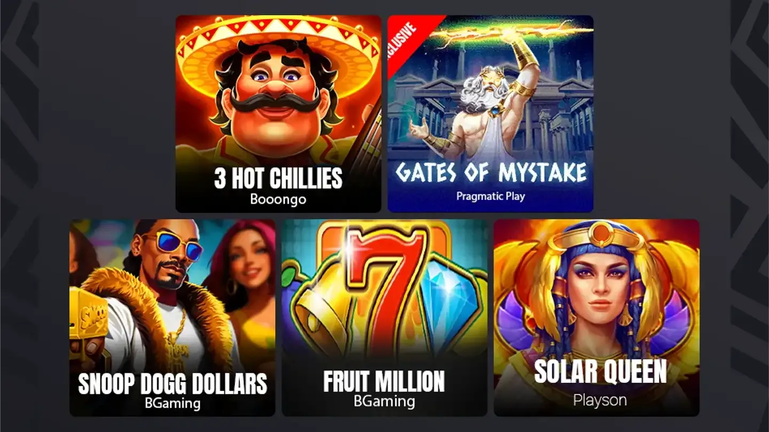Viewport: 769px width, 432px height.
Task: Click the 'GATES OF MYSTAKE' title text
Action: pos(491,172)
